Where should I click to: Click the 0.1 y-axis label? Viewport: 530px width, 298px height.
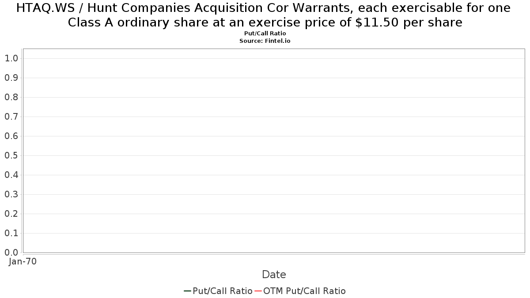tap(11, 233)
